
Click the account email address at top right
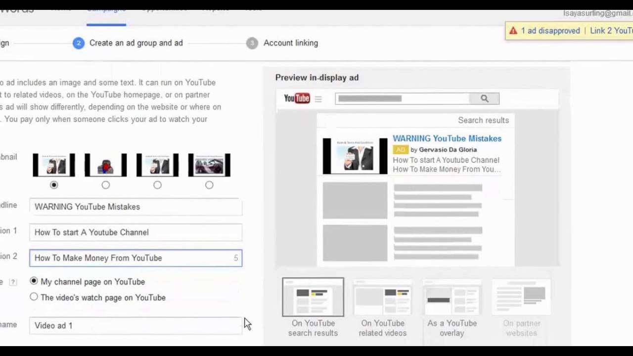598,13
